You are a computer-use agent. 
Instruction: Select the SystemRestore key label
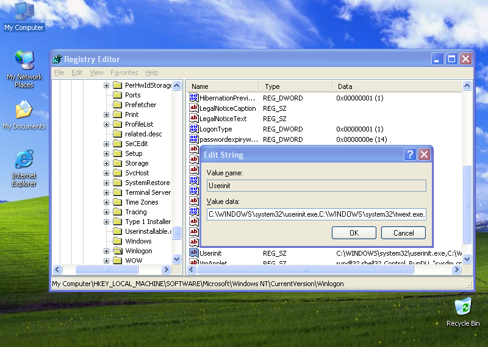[x=148, y=183]
